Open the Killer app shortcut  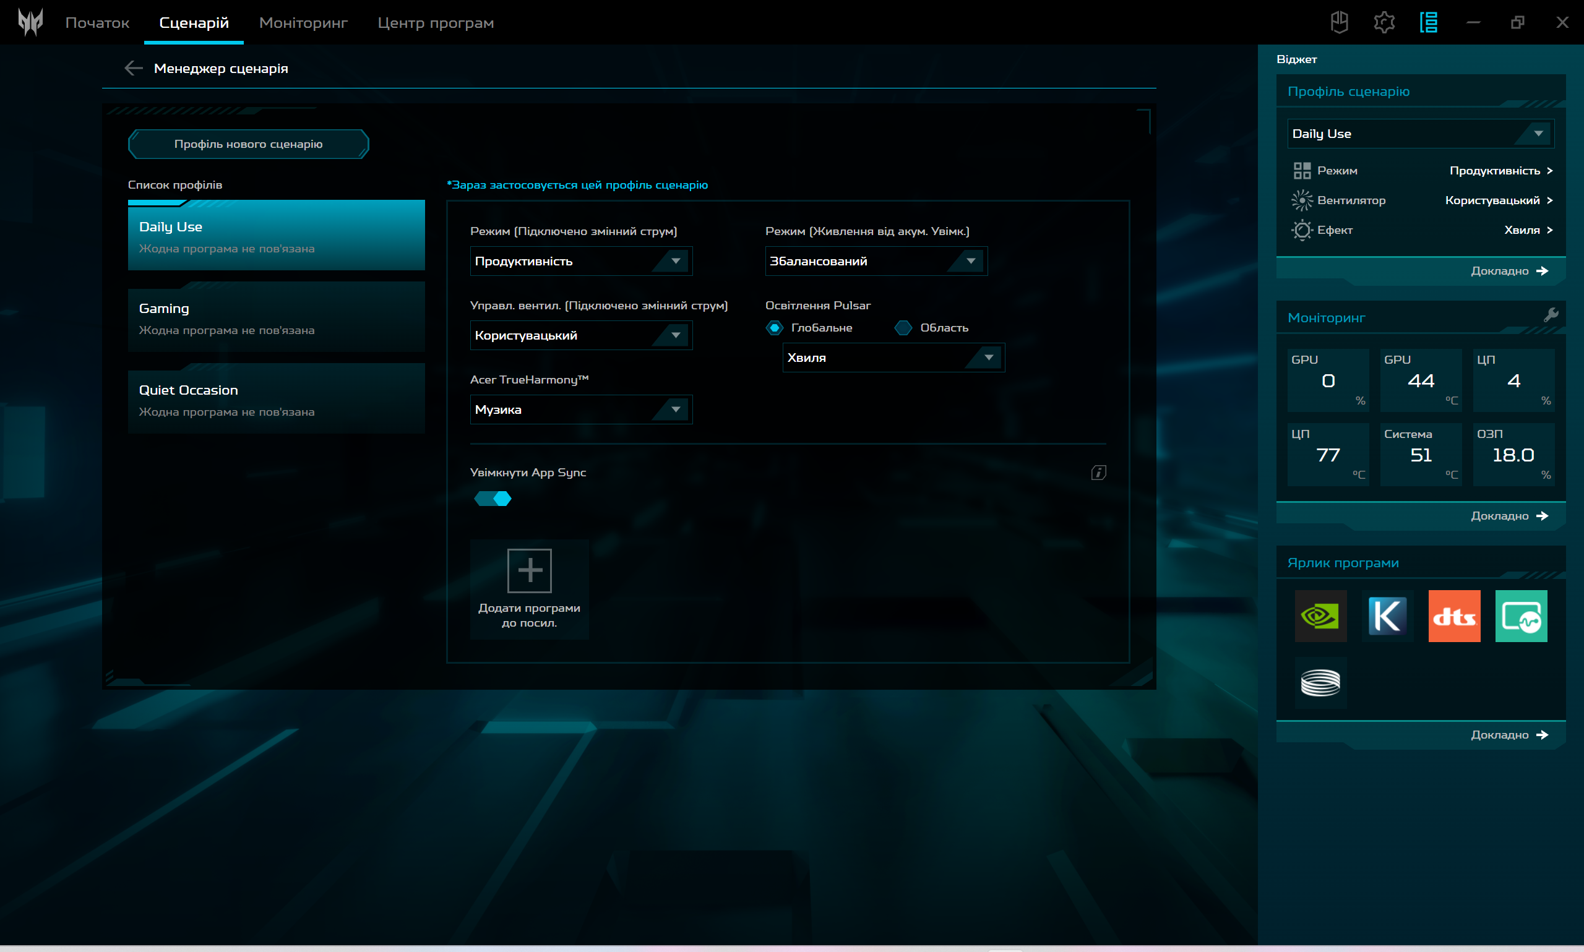click(1387, 616)
